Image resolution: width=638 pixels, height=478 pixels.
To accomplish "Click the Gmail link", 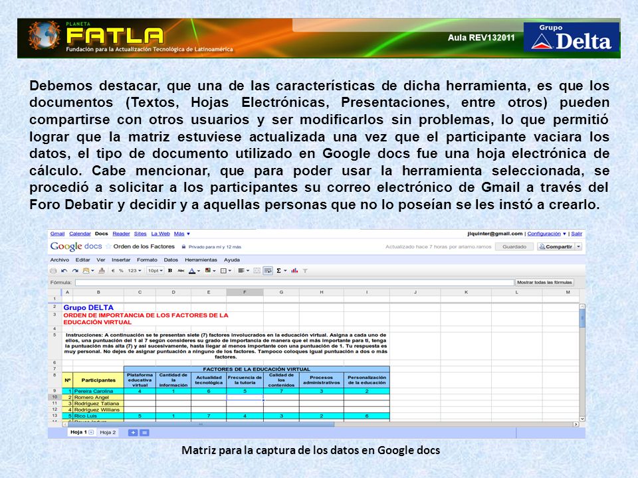I will (x=57, y=234).
